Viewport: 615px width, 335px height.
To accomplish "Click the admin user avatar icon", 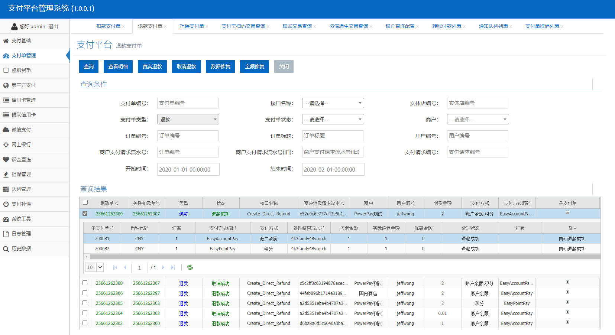I will pos(14,26).
